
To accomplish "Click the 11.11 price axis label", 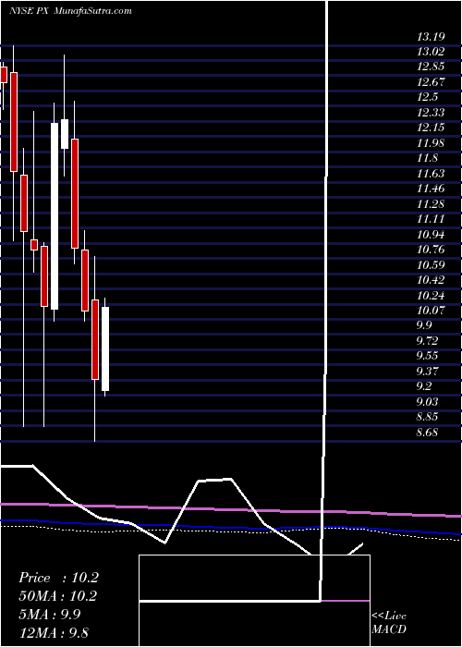I will point(431,219).
